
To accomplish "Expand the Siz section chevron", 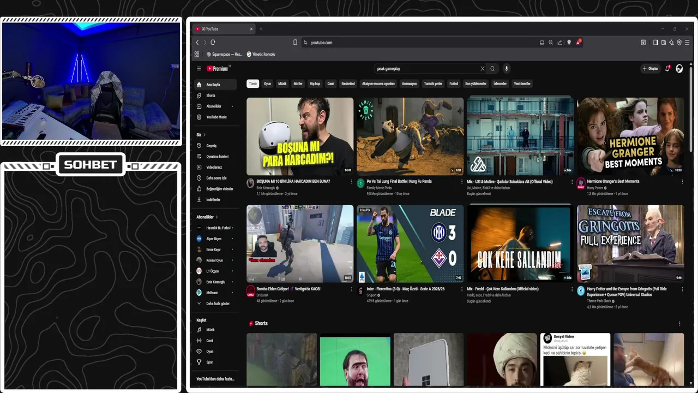I will (204, 135).
